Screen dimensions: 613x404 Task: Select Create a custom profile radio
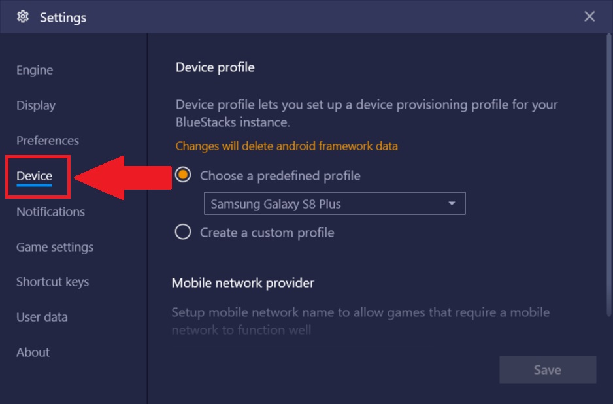pyautogui.click(x=183, y=232)
